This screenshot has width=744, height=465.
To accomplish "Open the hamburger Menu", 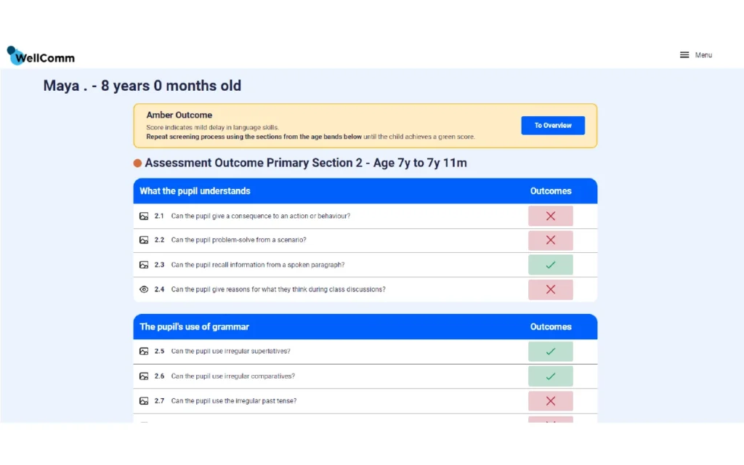I will pos(695,55).
